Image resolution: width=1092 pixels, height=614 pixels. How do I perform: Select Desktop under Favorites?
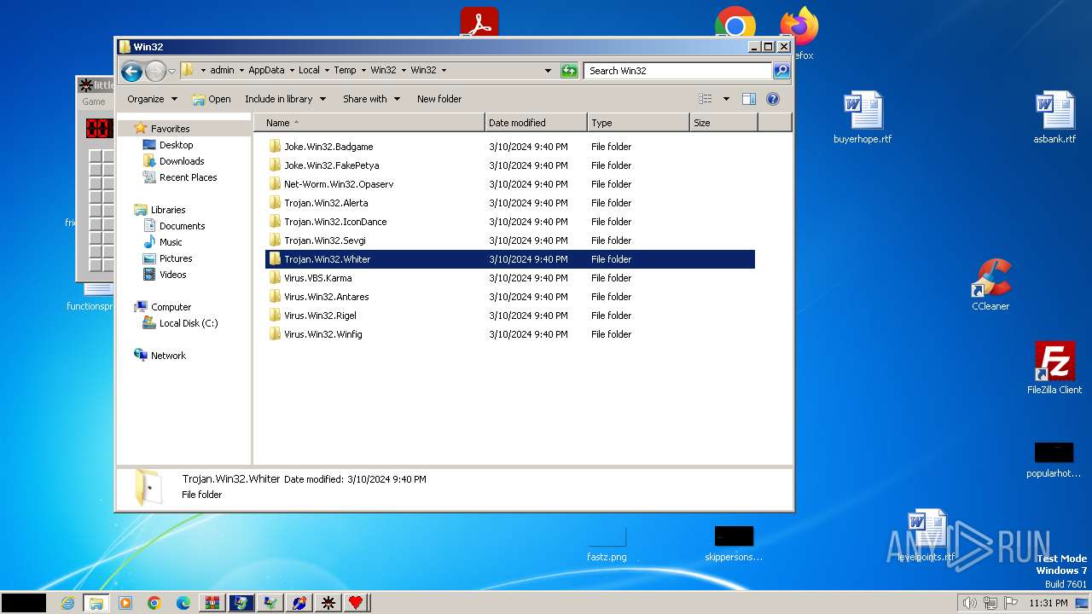click(x=176, y=145)
